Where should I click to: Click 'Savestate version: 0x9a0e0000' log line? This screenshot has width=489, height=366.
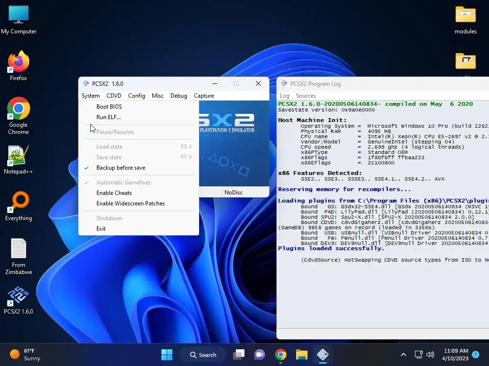pos(327,110)
